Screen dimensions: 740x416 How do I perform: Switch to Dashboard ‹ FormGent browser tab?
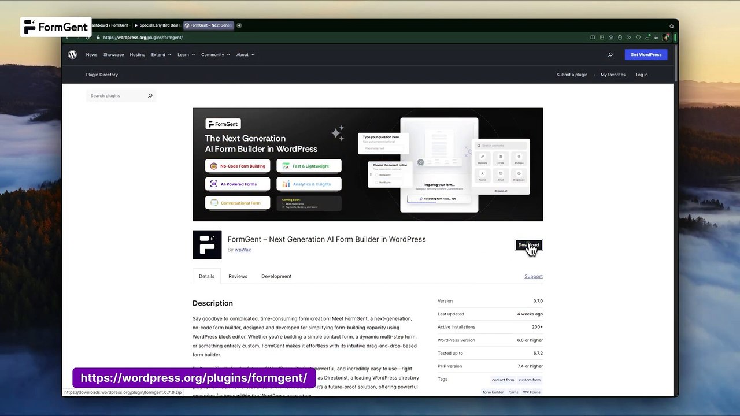tap(110, 25)
